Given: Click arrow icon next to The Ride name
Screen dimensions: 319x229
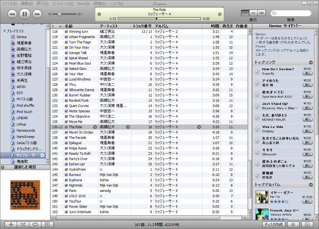Looking at the screenshot, I should [x=95, y=127].
